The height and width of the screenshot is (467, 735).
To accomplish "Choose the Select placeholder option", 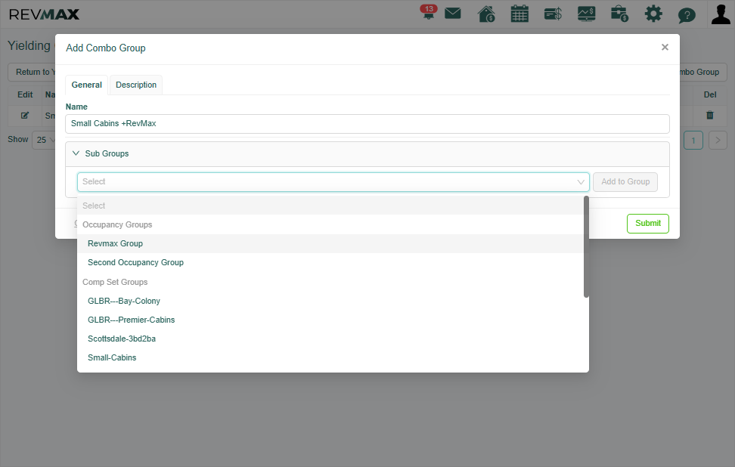I will (x=330, y=206).
